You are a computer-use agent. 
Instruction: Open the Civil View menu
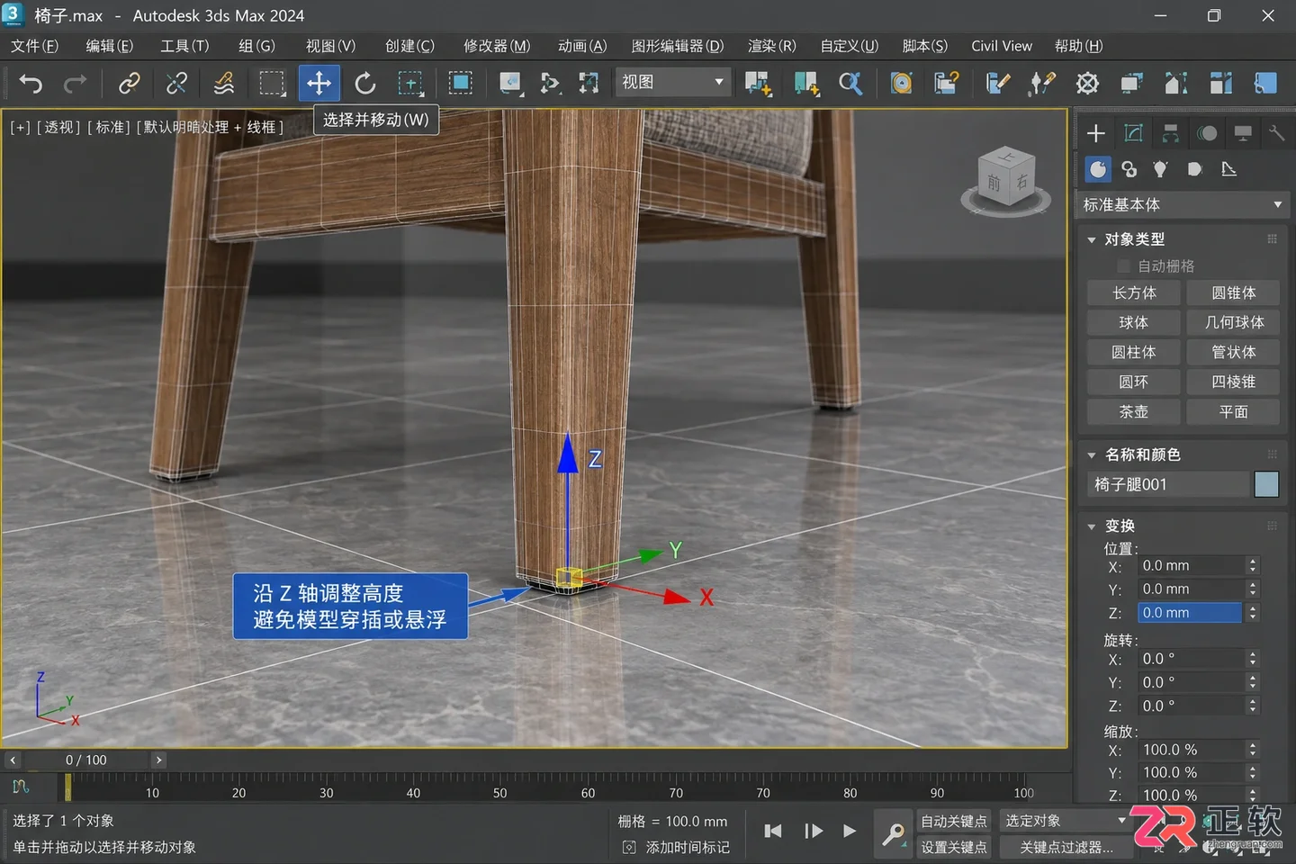[x=1002, y=46]
